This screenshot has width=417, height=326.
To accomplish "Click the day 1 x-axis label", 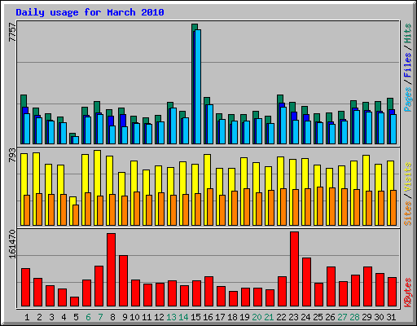I will [27, 317].
